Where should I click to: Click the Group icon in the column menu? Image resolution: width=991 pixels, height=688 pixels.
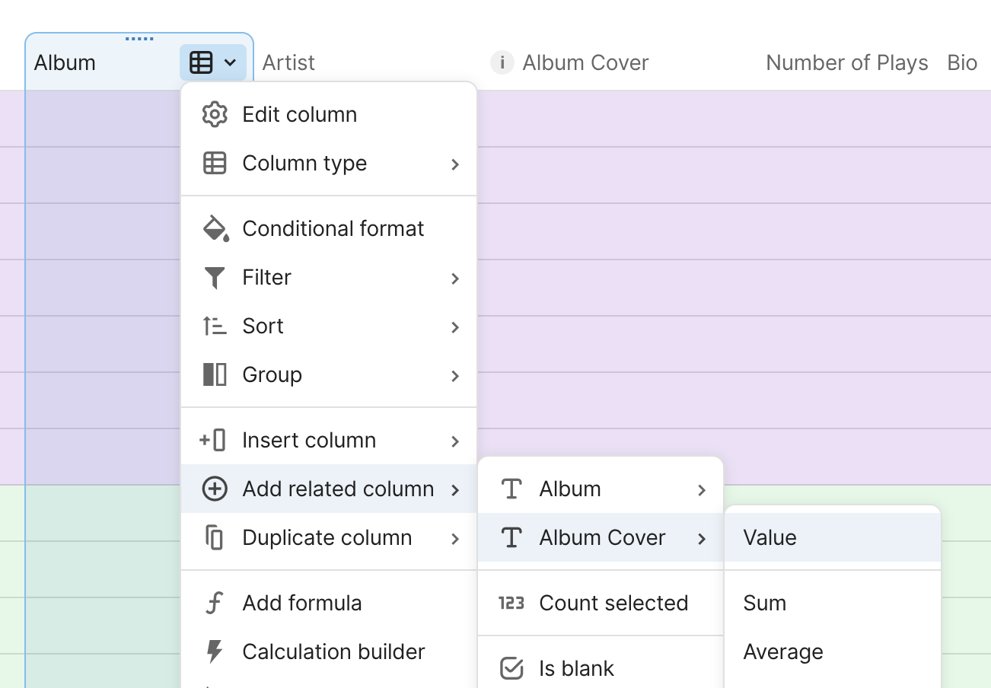pyautogui.click(x=215, y=374)
